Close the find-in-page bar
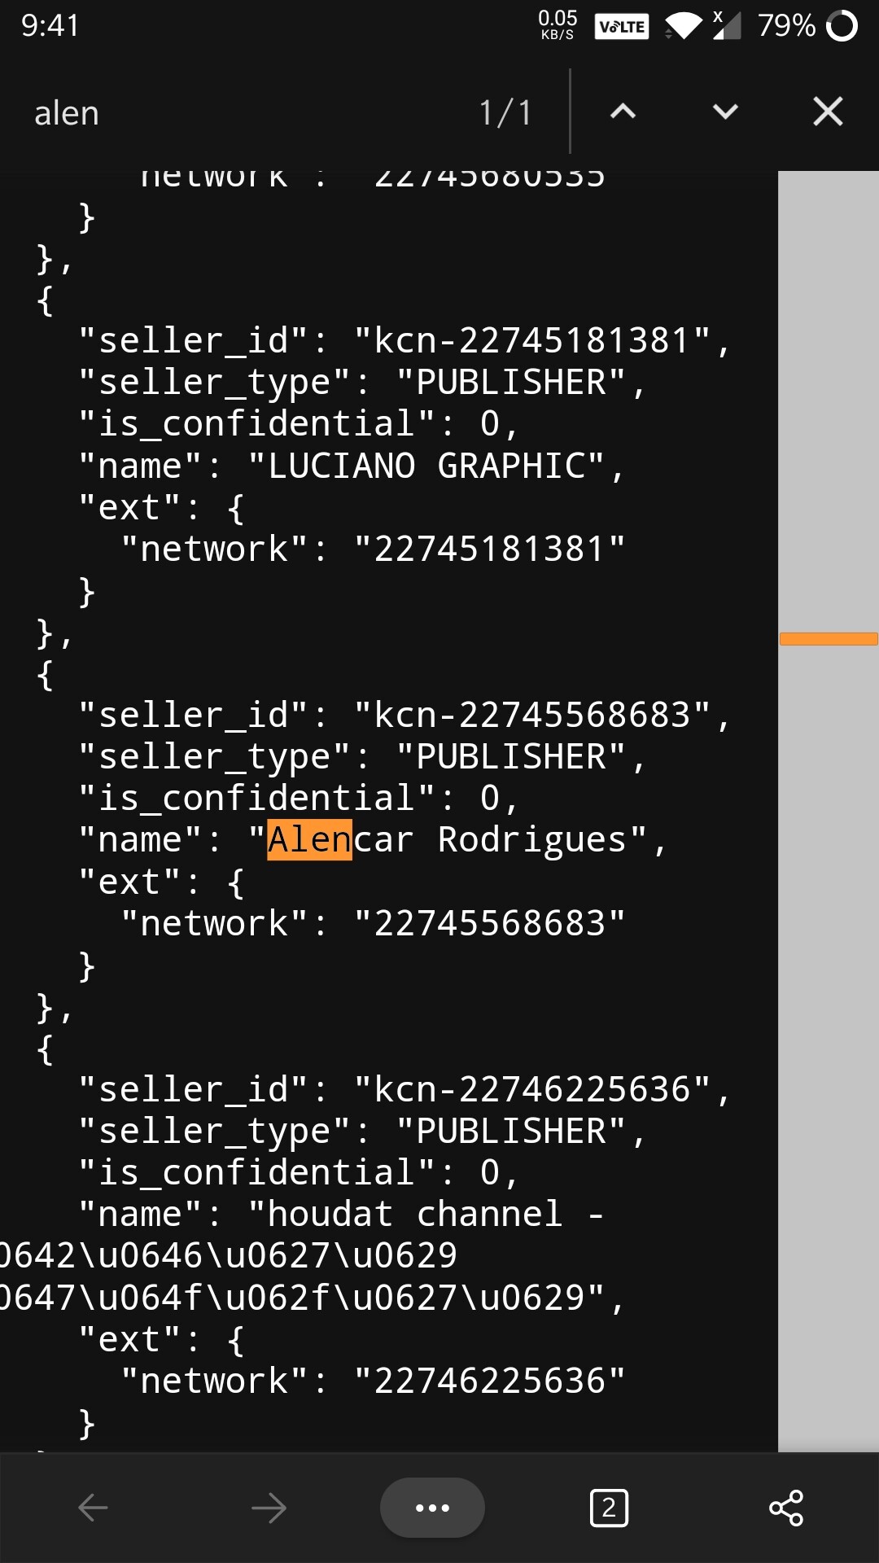The height and width of the screenshot is (1563, 879). [x=828, y=112]
